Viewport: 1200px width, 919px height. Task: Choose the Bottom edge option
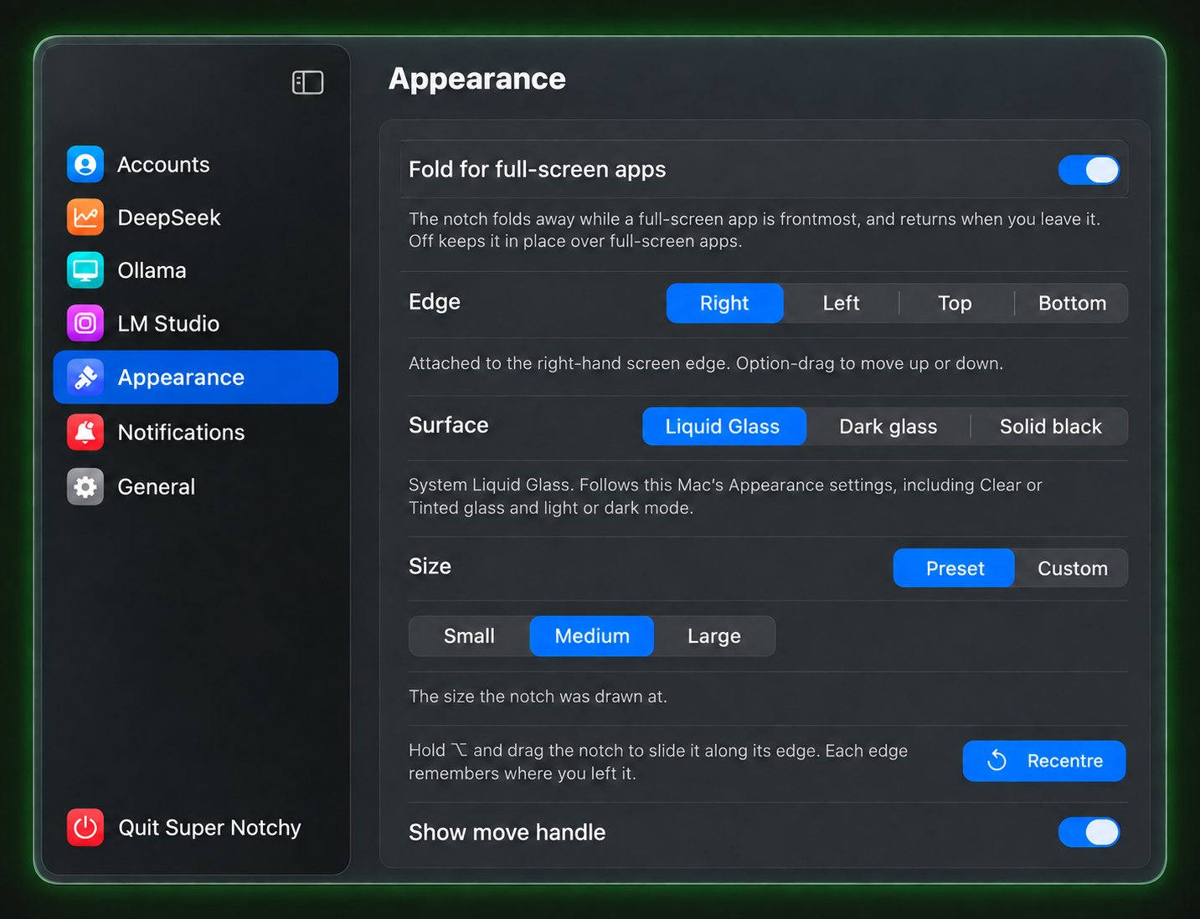1072,303
